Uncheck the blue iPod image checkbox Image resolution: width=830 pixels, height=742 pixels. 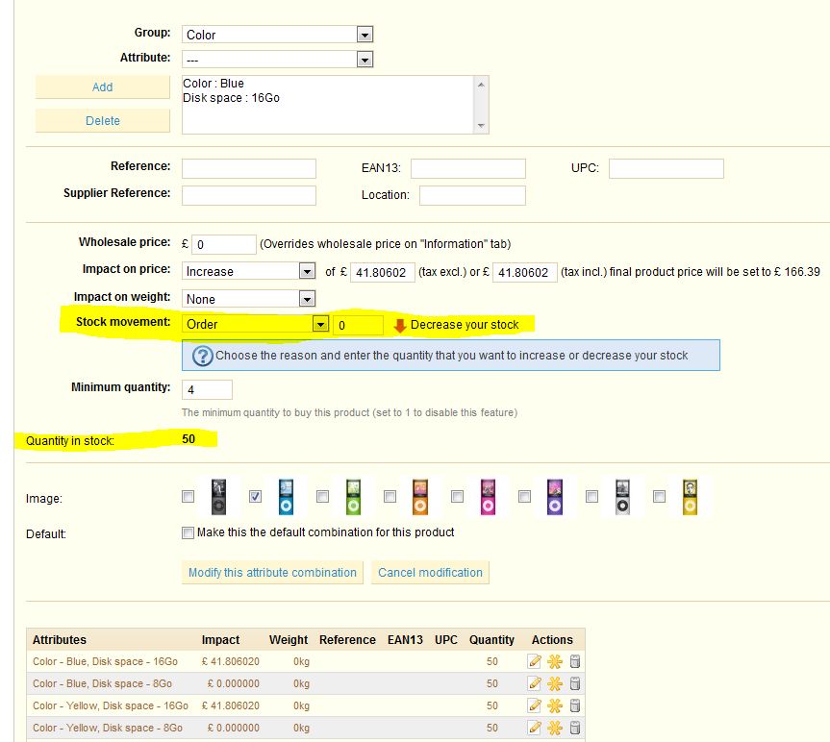tap(255, 496)
